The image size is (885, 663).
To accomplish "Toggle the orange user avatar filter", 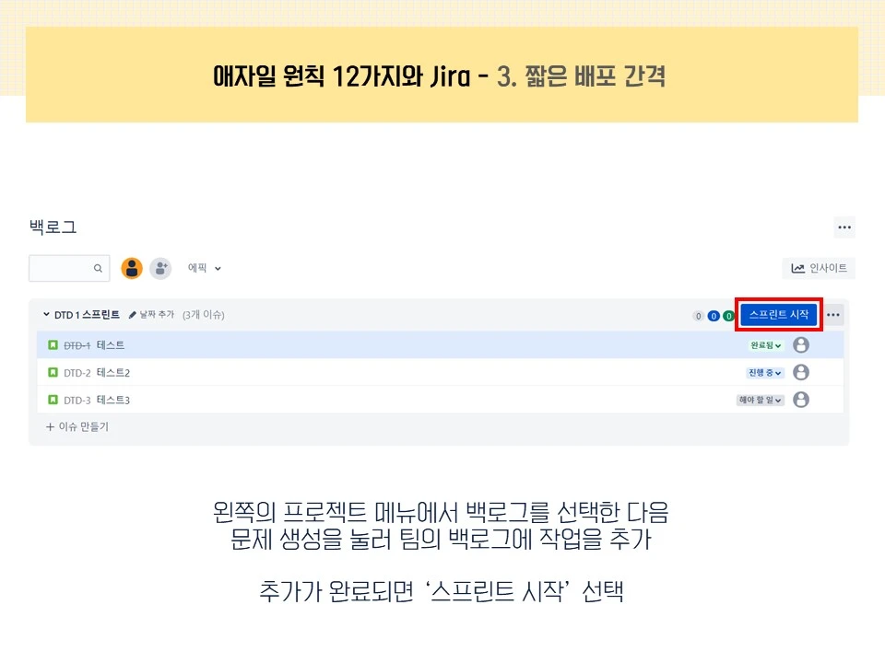I will pos(132,268).
